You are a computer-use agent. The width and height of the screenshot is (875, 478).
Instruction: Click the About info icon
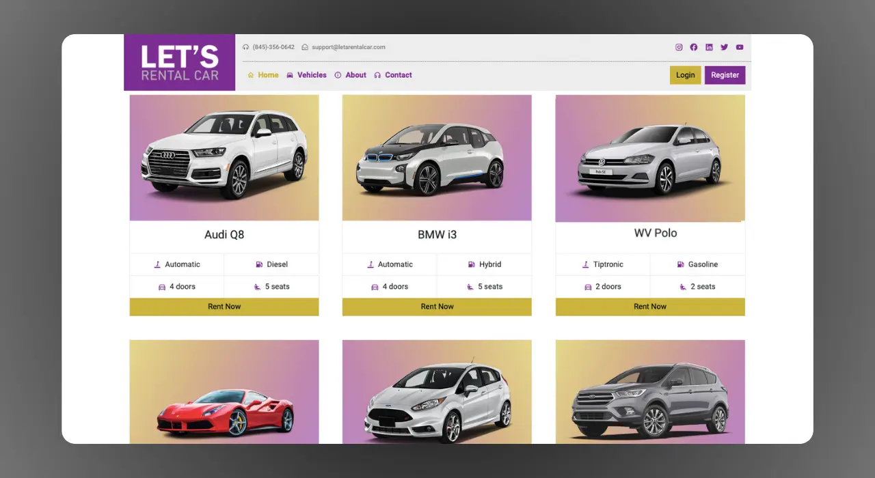(x=338, y=75)
